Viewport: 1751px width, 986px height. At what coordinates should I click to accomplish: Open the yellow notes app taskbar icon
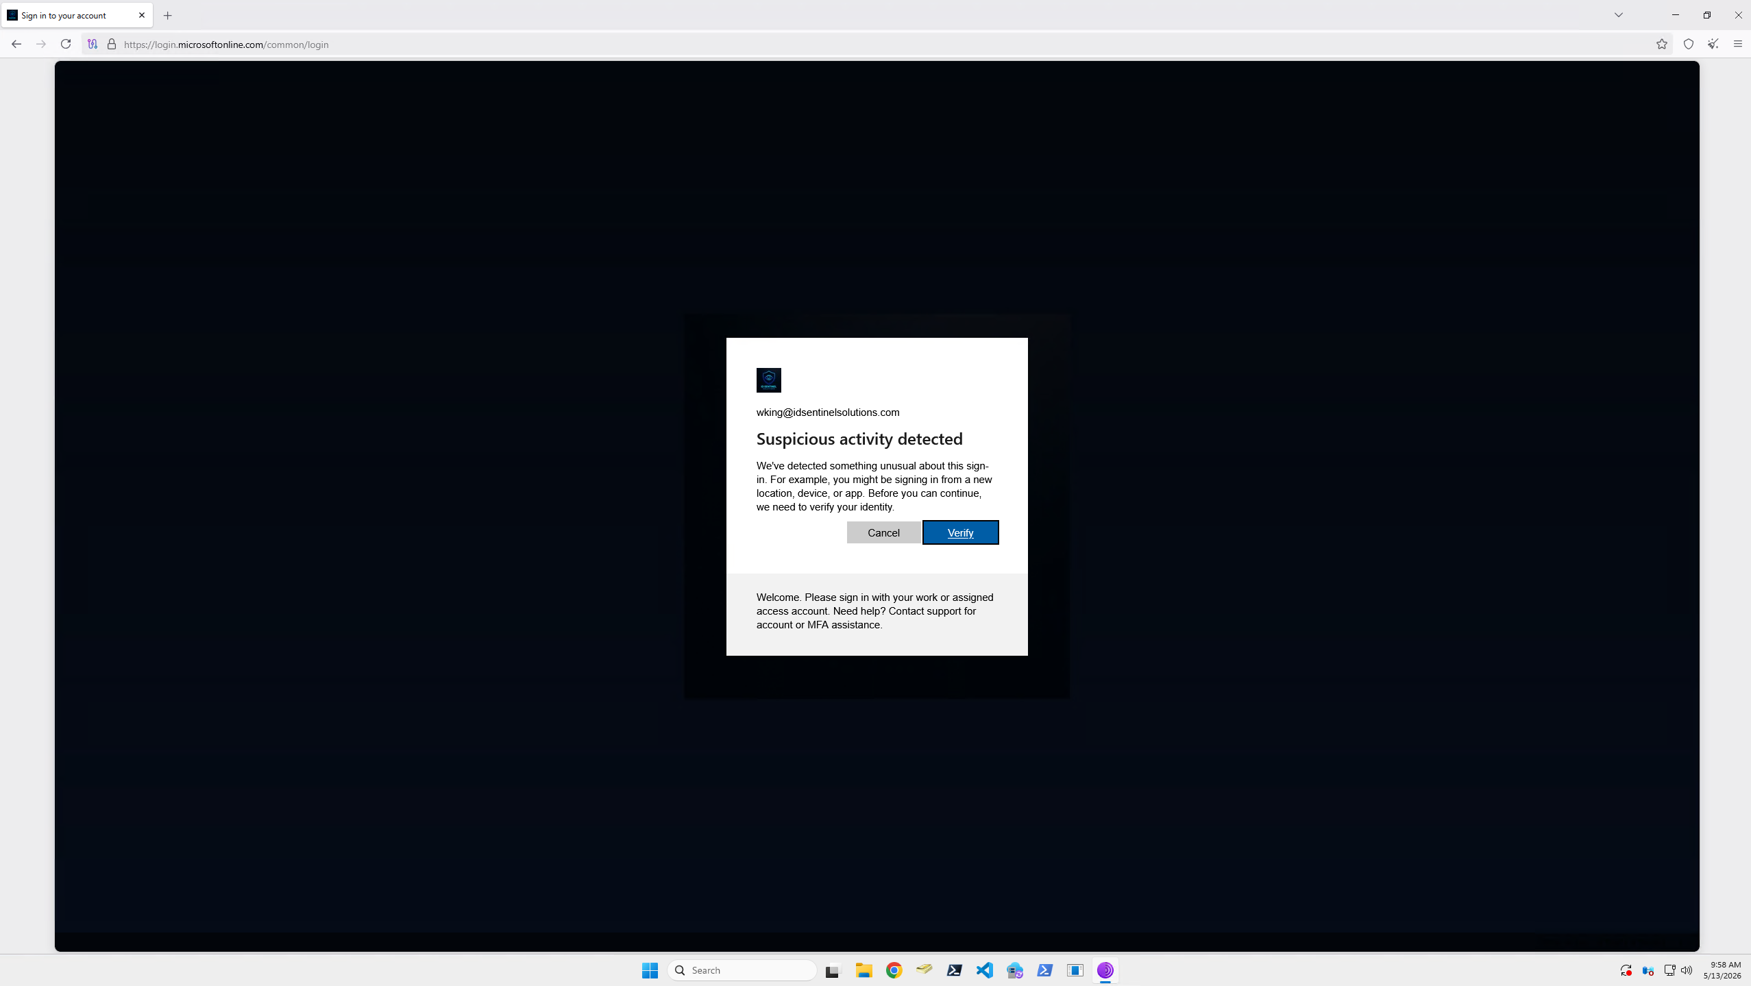[924, 970]
